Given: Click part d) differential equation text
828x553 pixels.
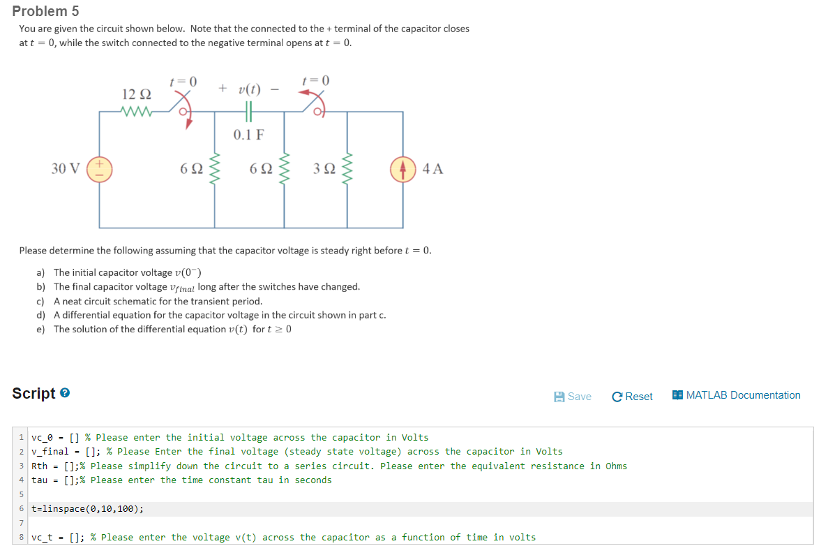Looking at the screenshot, I should click(x=220, y=315).
